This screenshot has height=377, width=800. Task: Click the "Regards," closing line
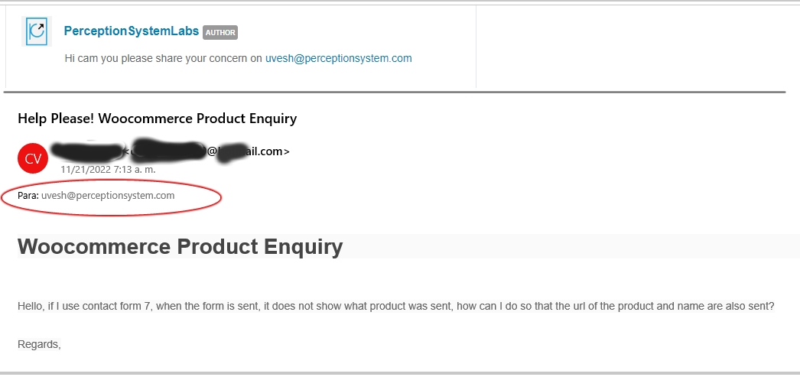pos(39,345)
